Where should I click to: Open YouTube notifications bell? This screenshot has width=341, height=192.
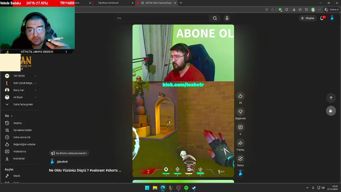coord(322,18)
